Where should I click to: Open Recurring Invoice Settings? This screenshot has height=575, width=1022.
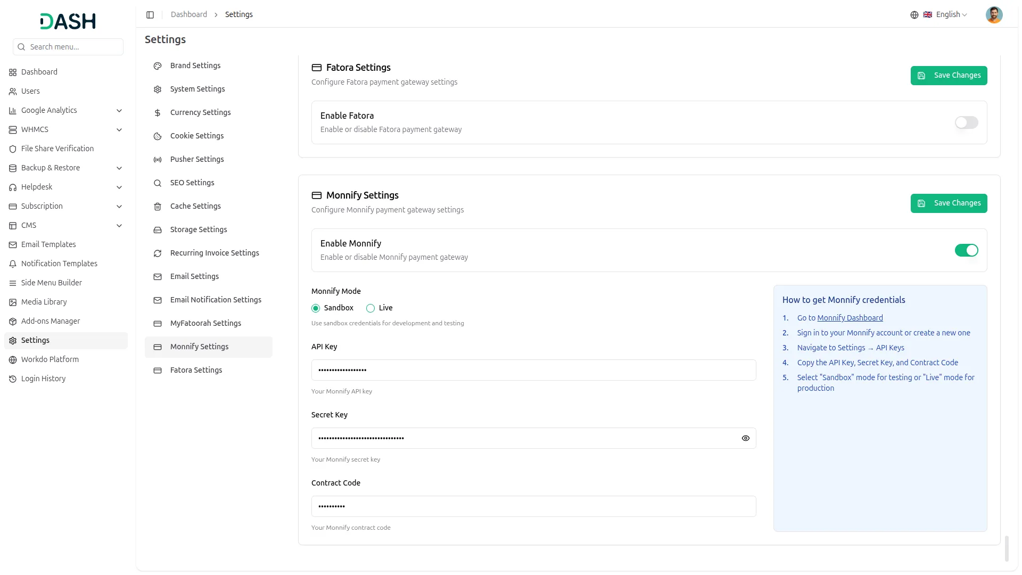209,253
